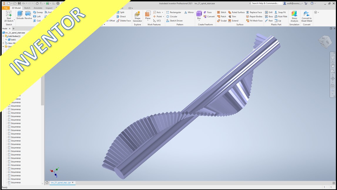Click Repair Bodies
Image resolution: width=337 pixels, height=190 pixels.
point(254,16)
